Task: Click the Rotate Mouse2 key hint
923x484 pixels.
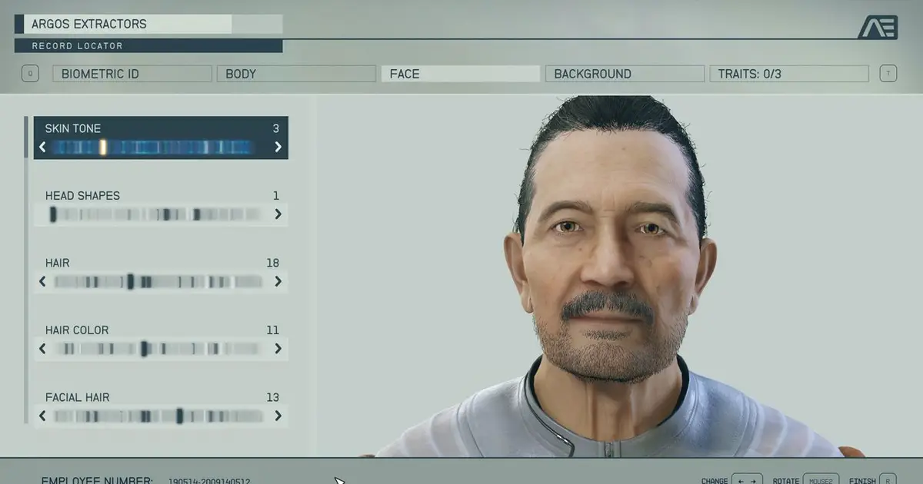Action: click(x=821, y=480)
